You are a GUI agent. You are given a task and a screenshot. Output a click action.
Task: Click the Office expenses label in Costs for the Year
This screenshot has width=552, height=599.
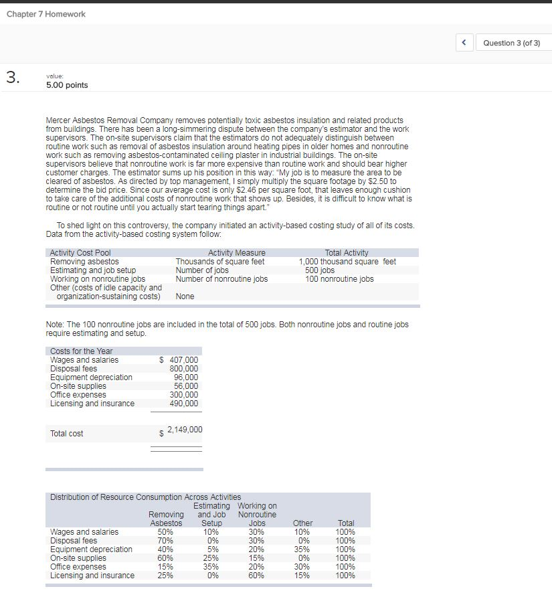click(x=78, y=395)
